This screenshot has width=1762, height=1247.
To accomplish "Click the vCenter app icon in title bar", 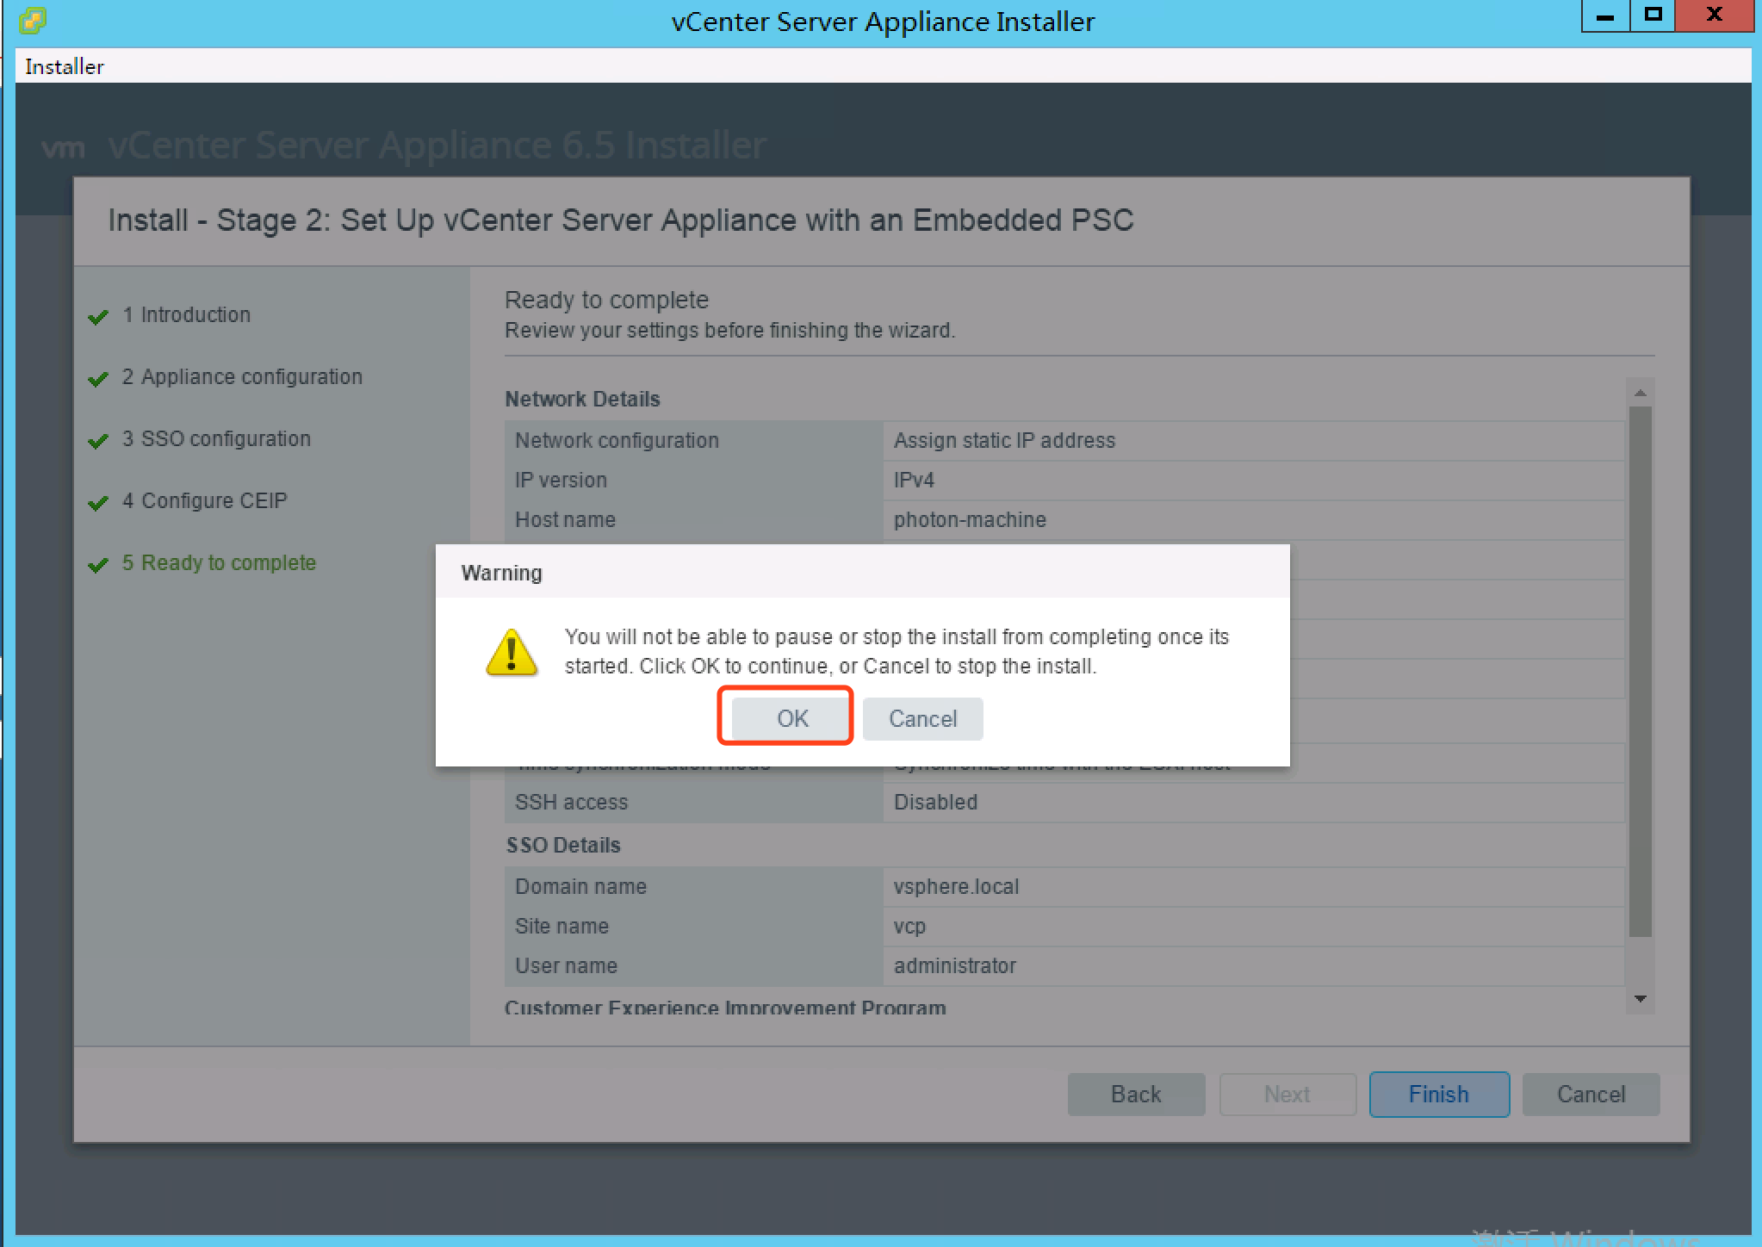I will pyautogui.click(x=33, y=19).
